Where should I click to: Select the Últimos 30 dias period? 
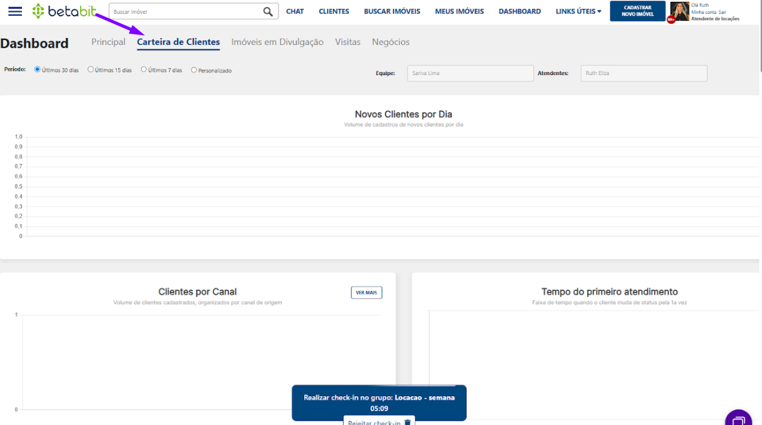pos(38,69)
